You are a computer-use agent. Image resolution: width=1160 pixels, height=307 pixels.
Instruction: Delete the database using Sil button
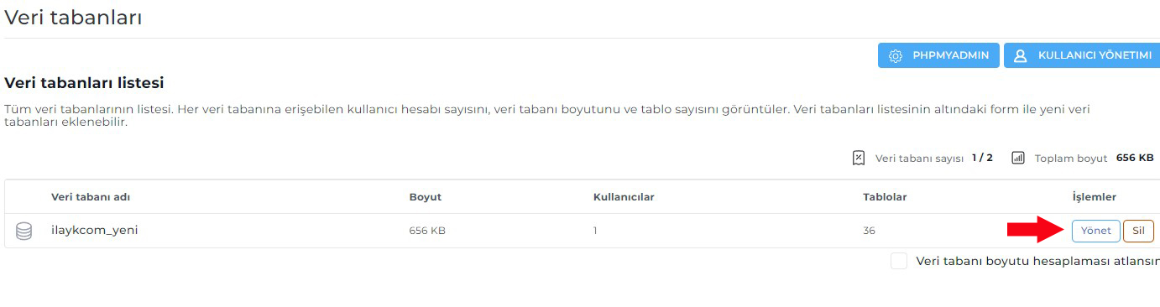[x=1138, y=231]
